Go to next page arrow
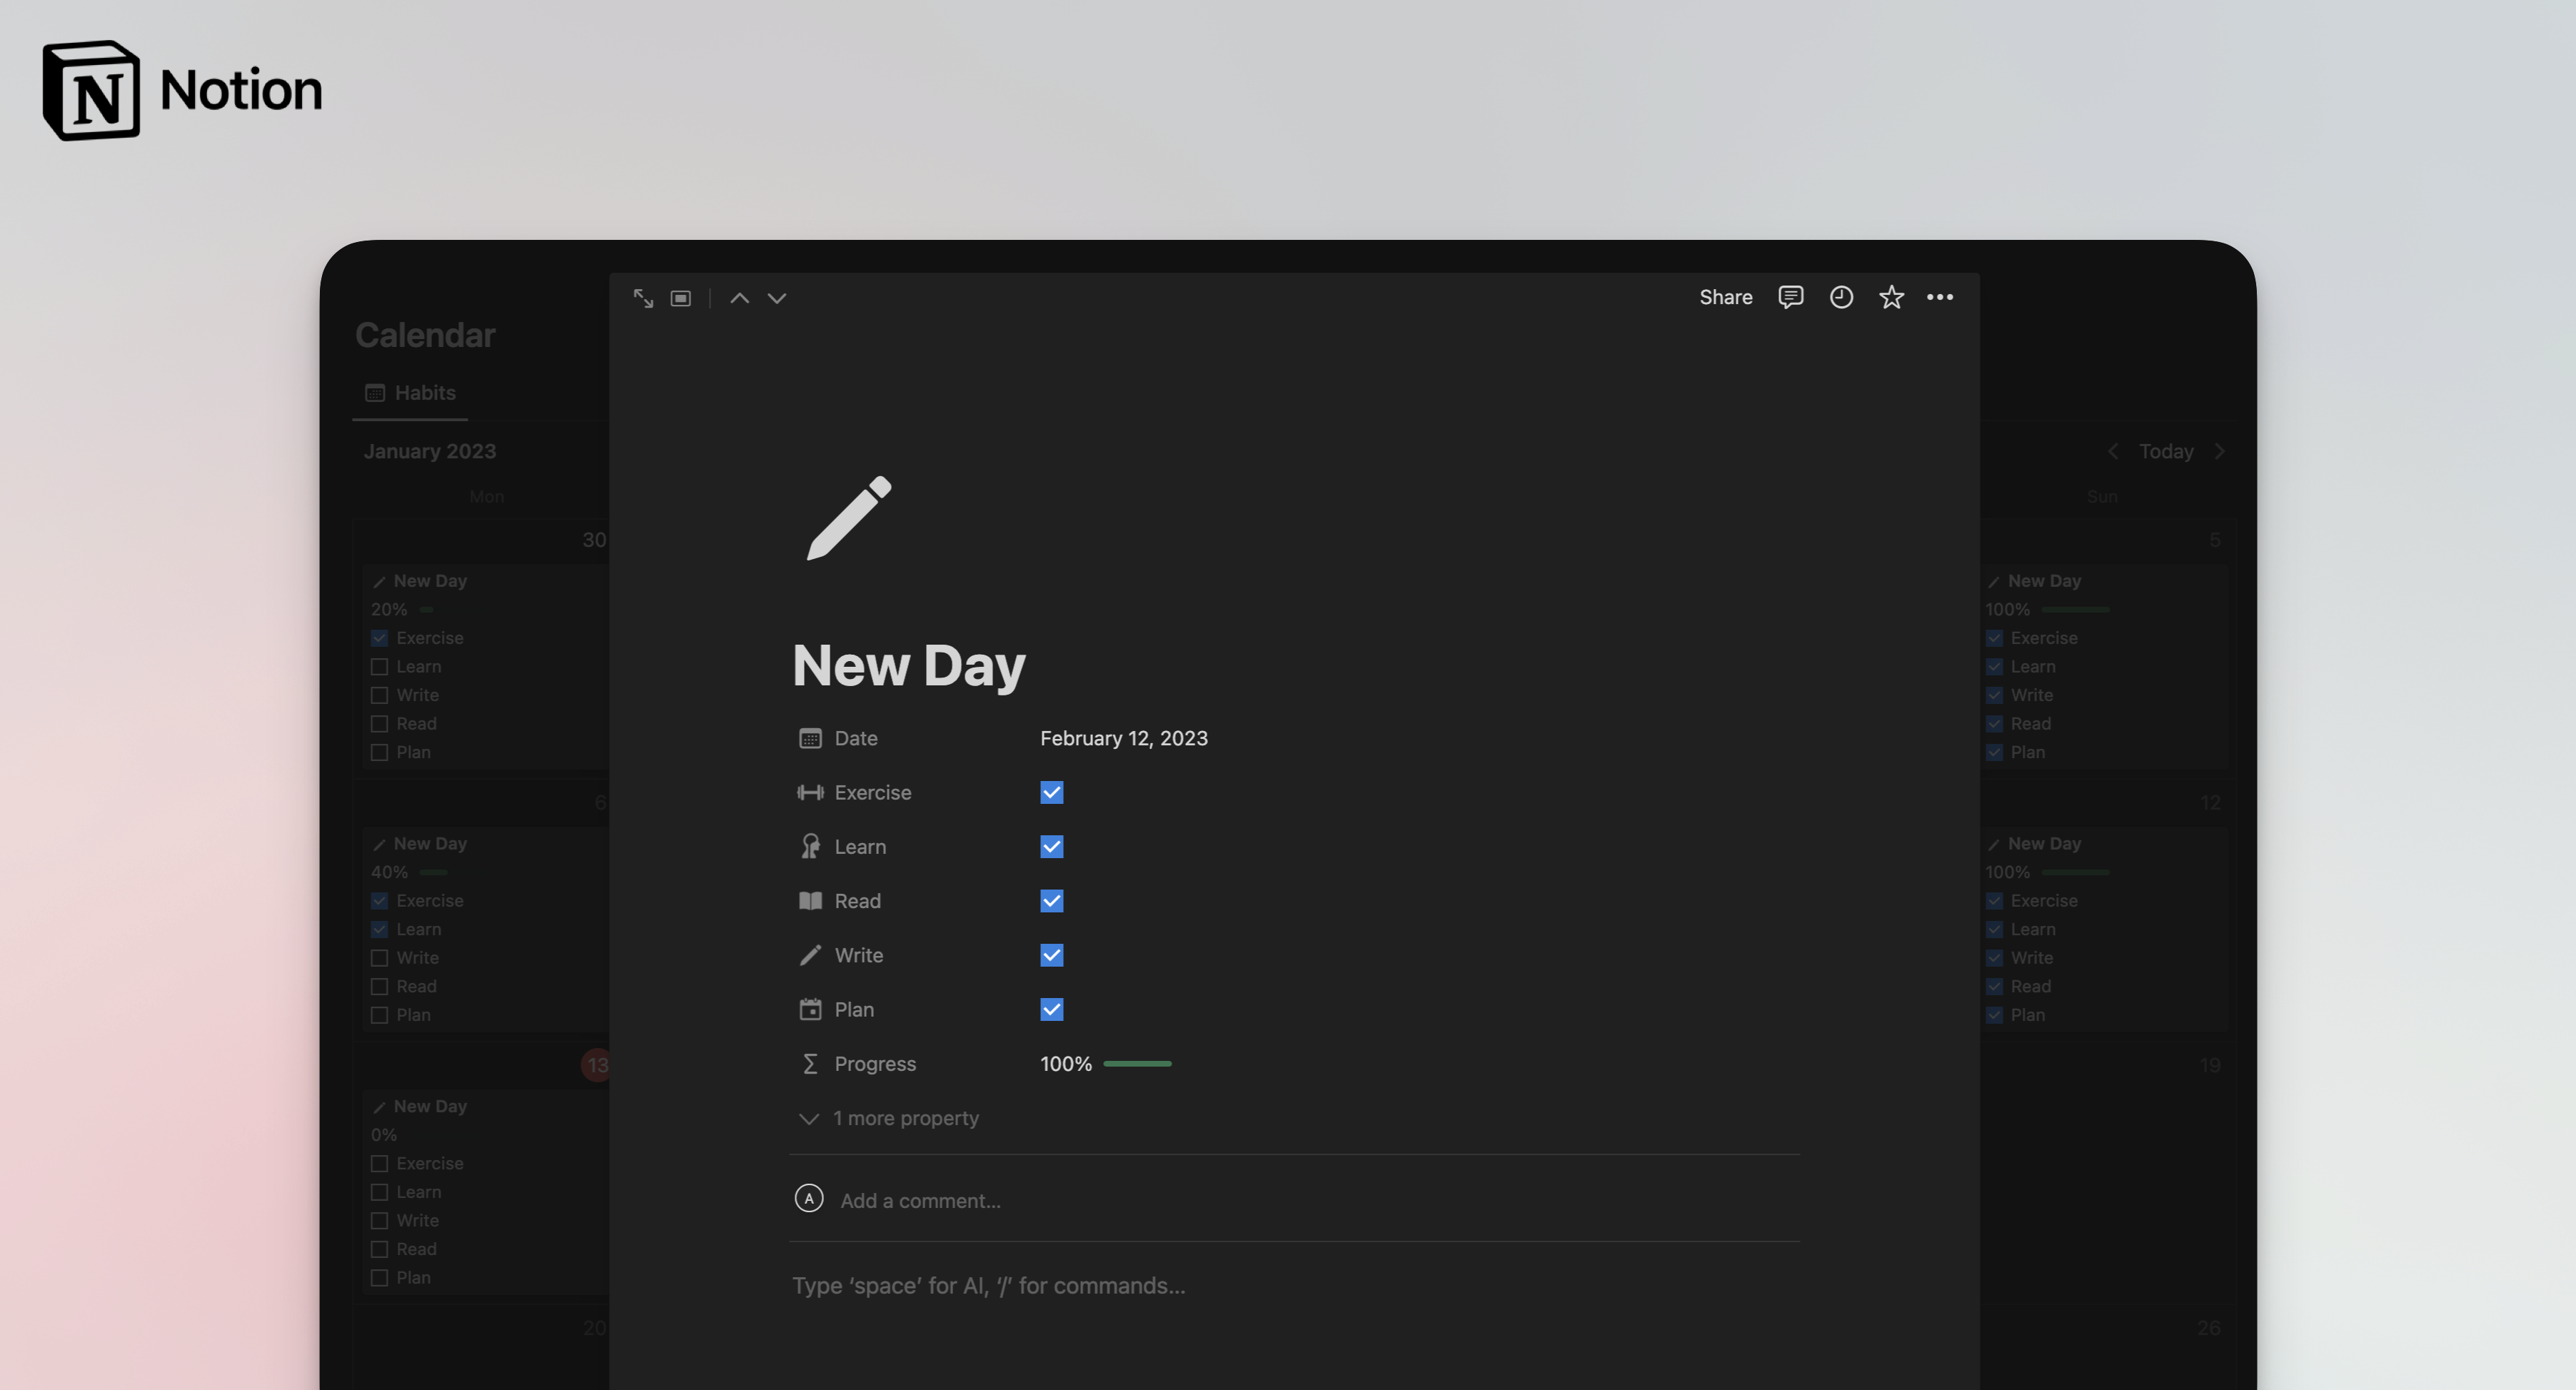 tap(777, 298)
